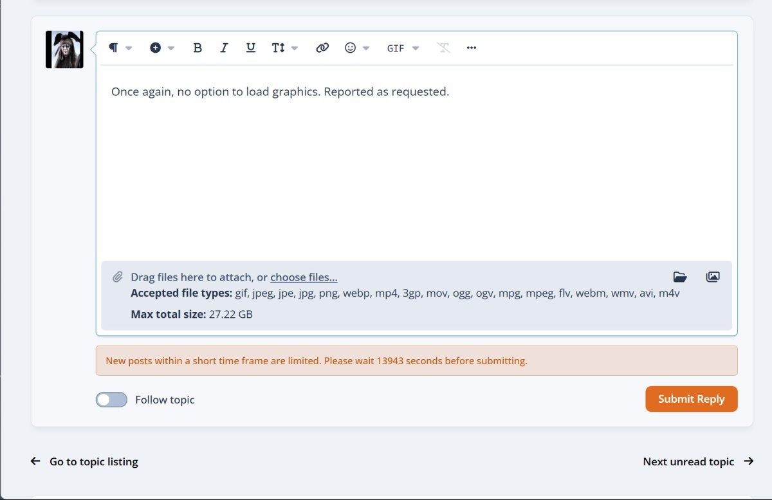Click the choose files link
This screenshot has width=772, height=500.
[304, 277]
